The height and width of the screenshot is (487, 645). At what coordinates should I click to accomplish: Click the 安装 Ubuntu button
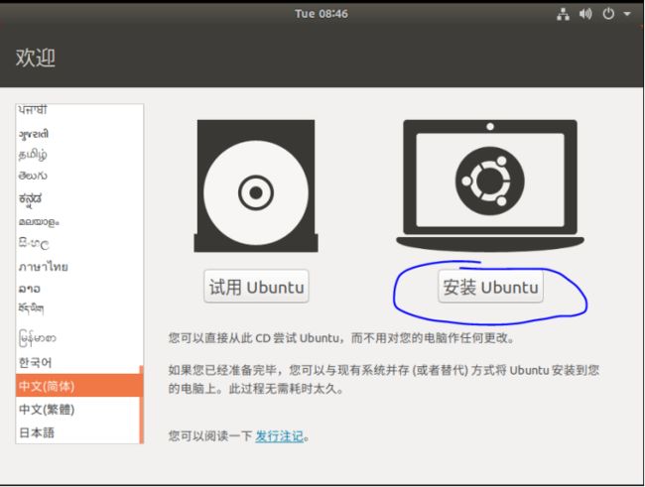[490, 287]
